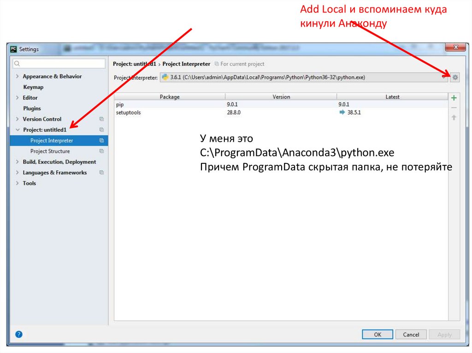Click the copy icon beside Languages & Frameworks
Screen dimensions: 472x353
pyautogui.click(x=101, y=173)
